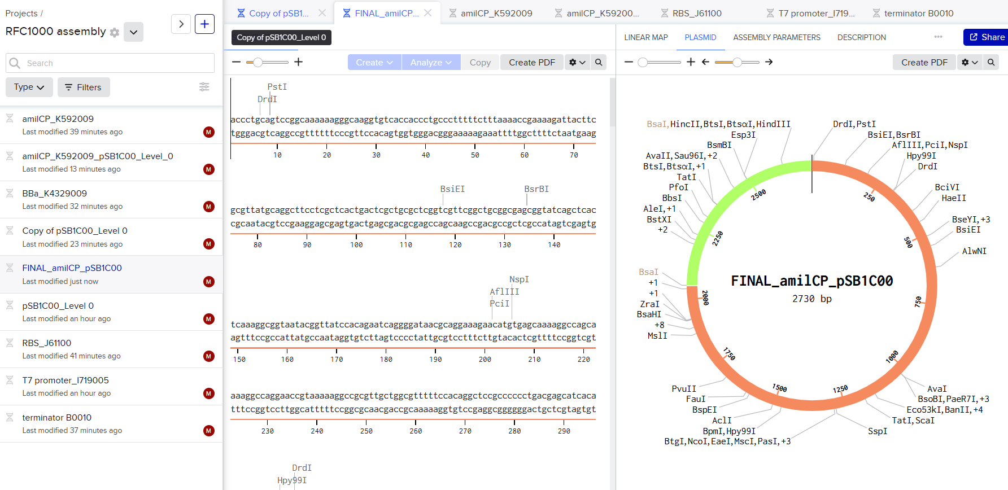Adjust the plasmid zoom slider
The height and width of the screenshot is (490, 1008).
tap(660, 62)
